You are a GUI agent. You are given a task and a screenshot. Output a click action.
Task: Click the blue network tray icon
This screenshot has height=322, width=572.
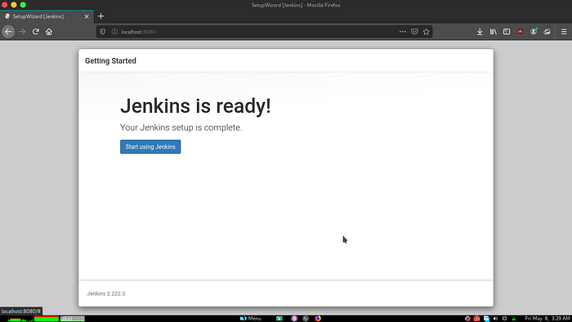[x=486, y=319]
